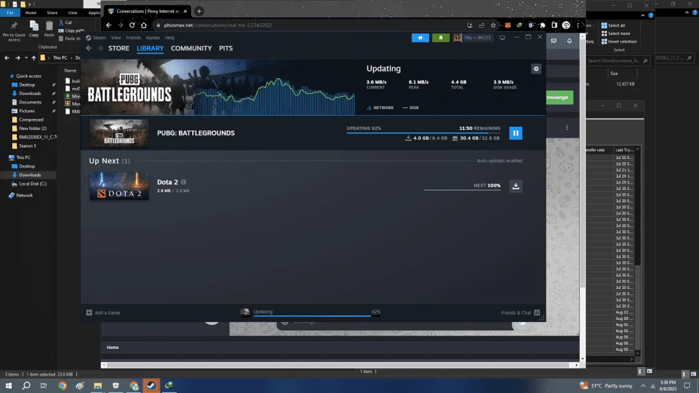Open the MetaMask fox extension
This screenshot has height=393, width=699.
(508, 25)
